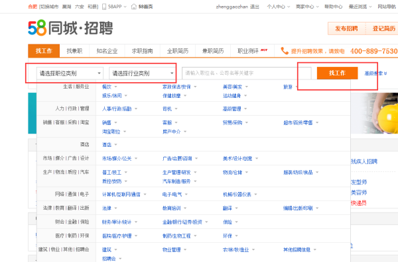Expand the 家政保洁/安保 category
The width and height of the screenshot is (398, 262).
(180, 87)
